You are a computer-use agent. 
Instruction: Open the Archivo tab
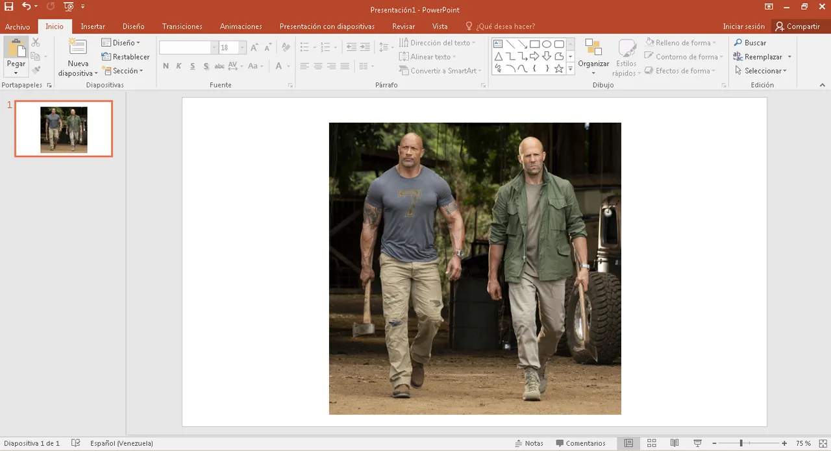[18, 27]
